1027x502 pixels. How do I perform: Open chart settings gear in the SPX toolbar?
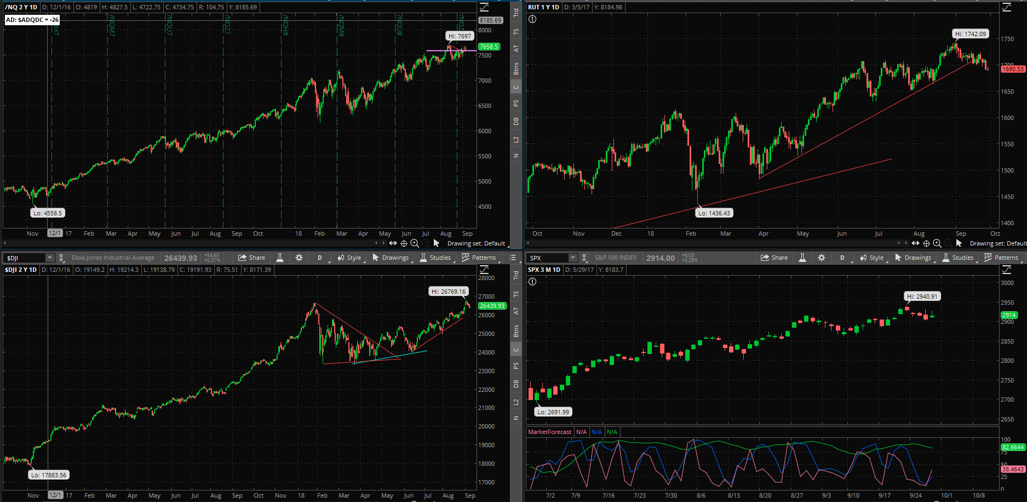(822, 258)
